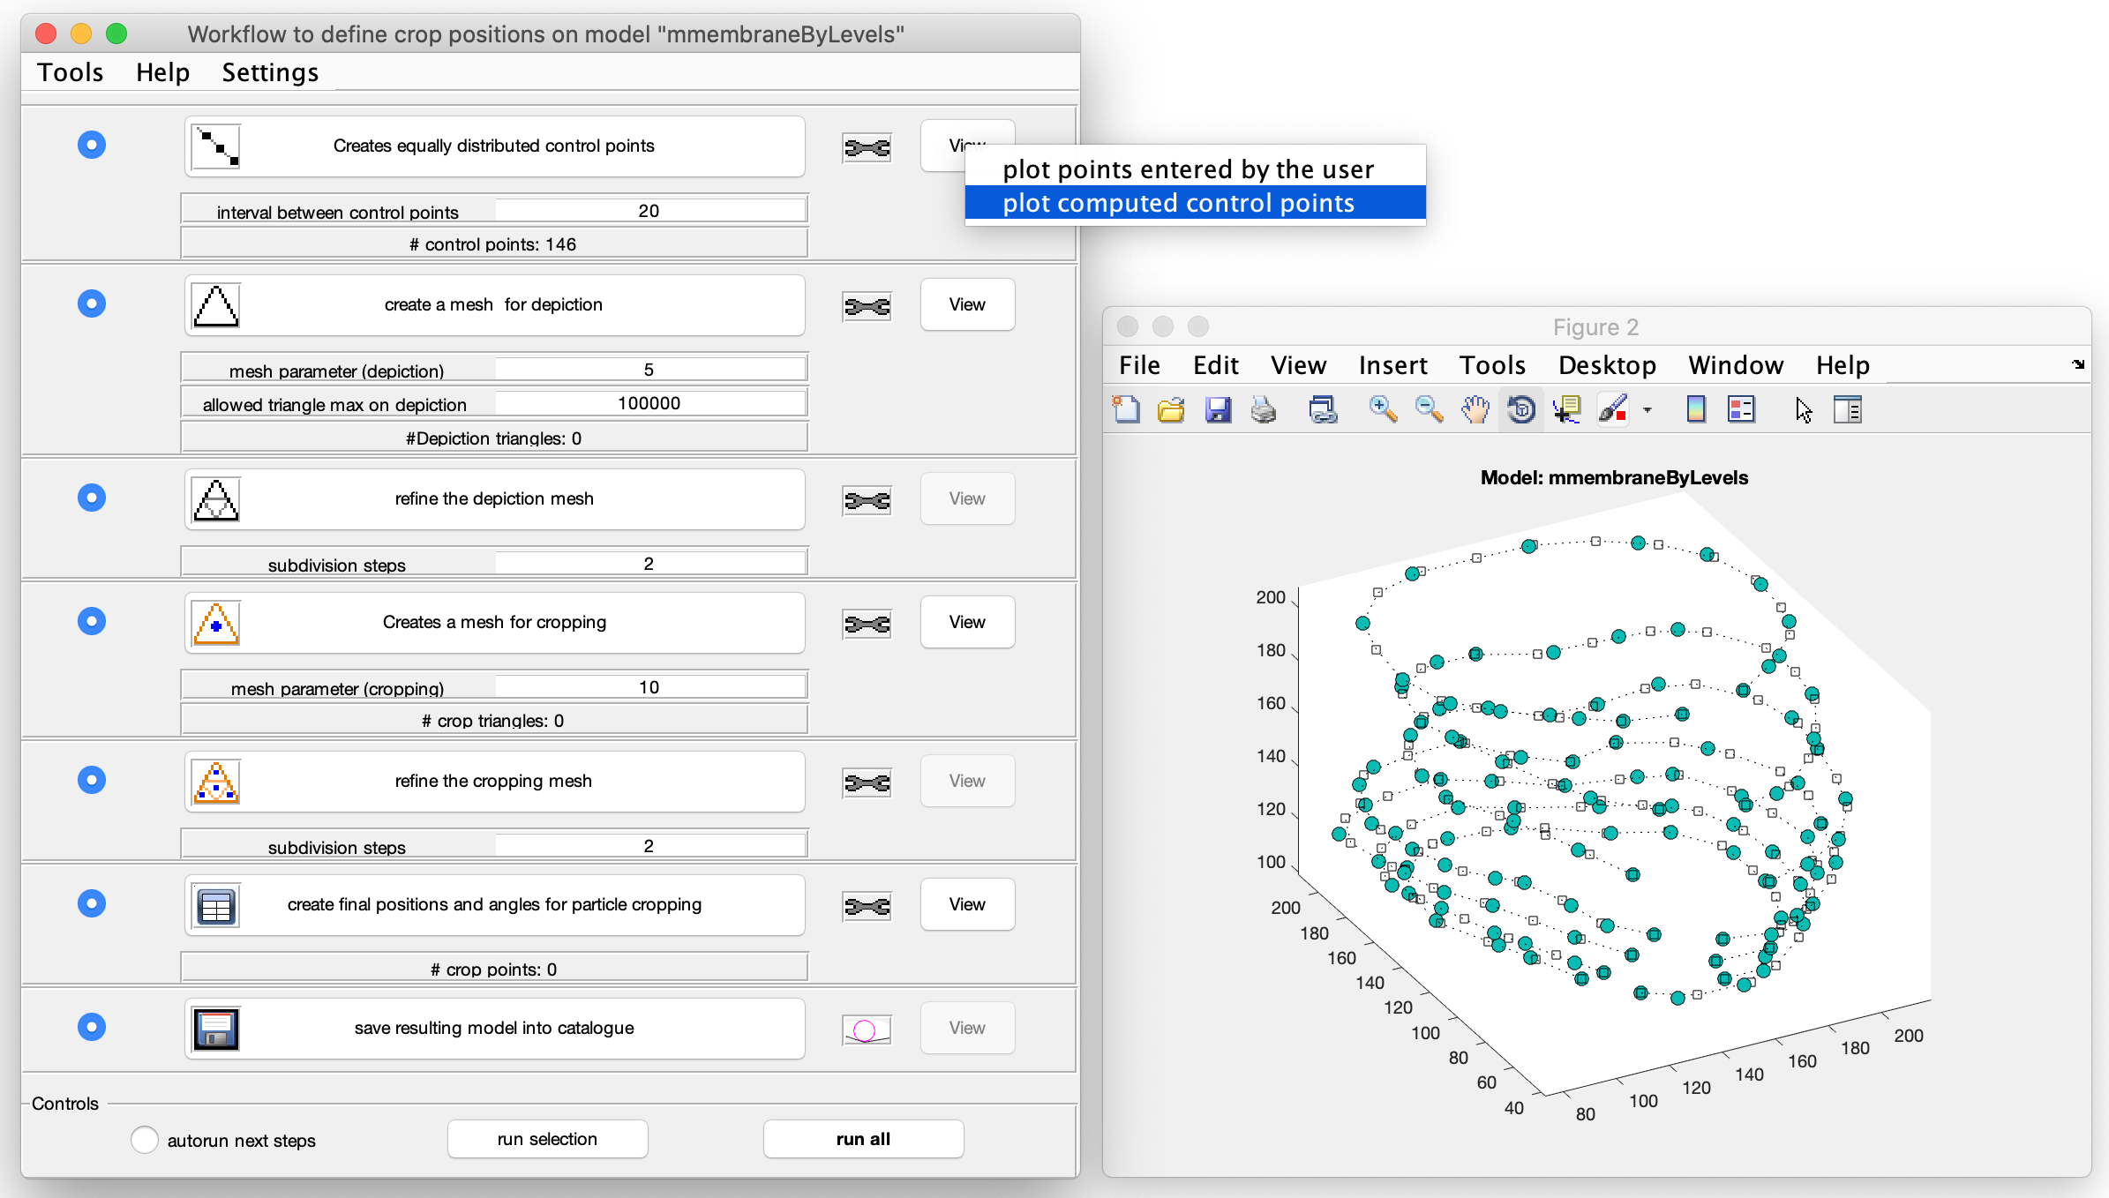Click catalogue circle icon beside save resulting model
This screenshot has height=1198, width=2109.
coord(867,1030)
